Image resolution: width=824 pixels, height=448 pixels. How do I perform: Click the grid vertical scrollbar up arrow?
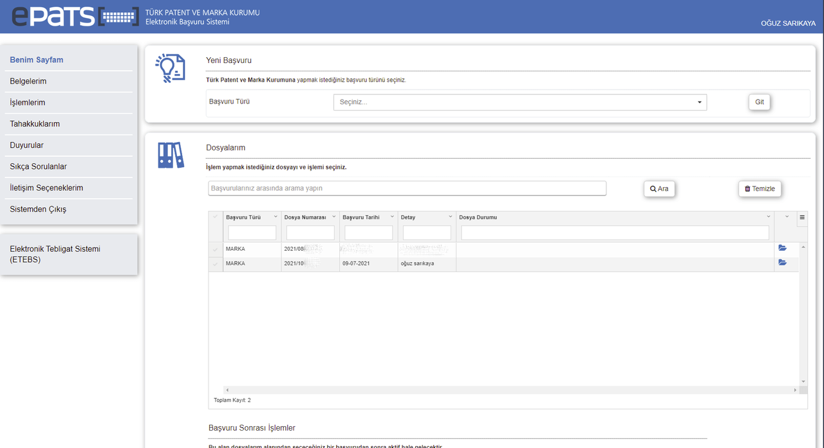click(803, 247)
